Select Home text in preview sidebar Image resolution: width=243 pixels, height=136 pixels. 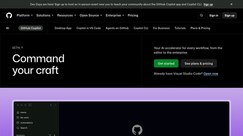[23, 113]
